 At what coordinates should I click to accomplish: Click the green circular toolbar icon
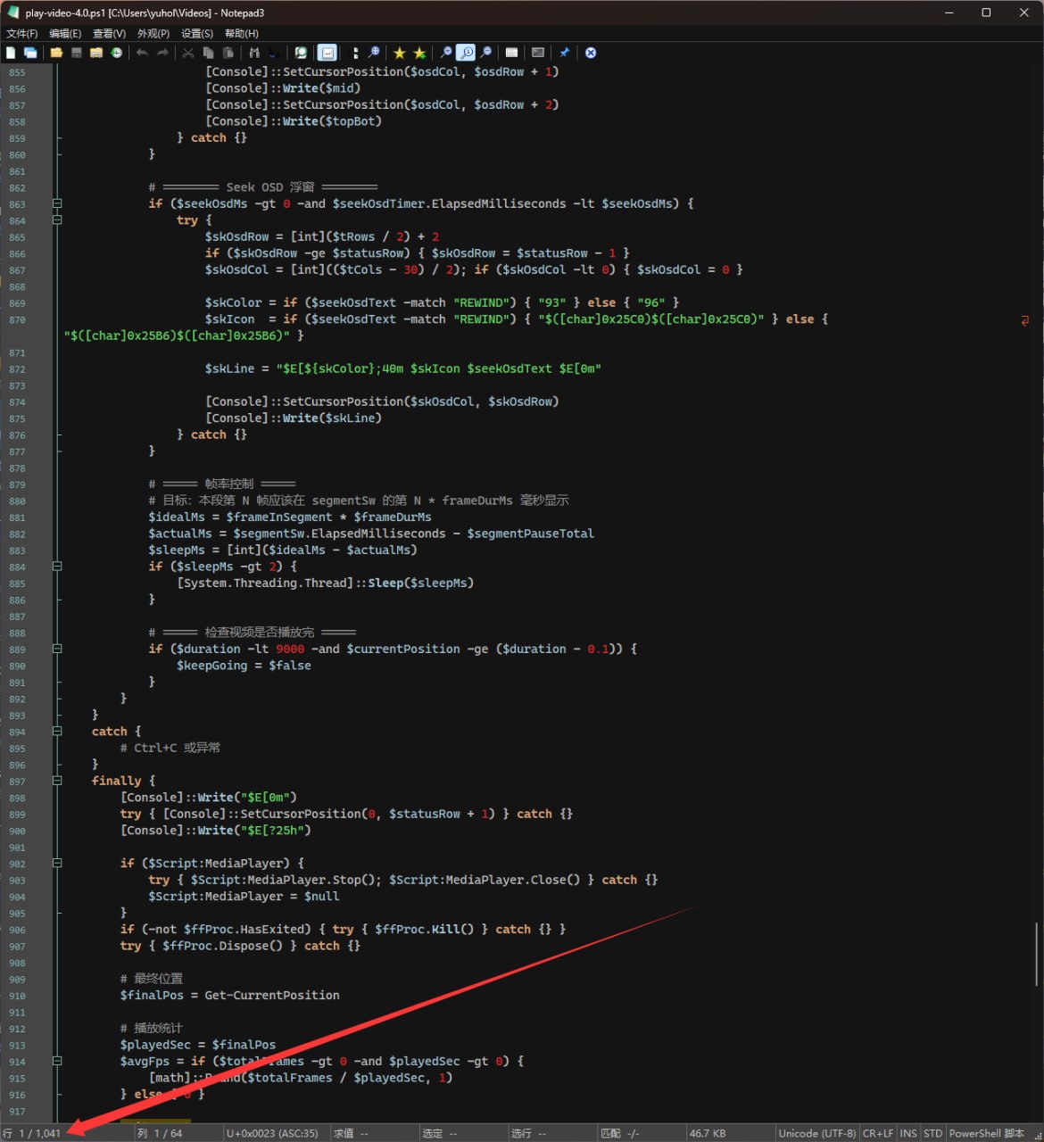301,54
